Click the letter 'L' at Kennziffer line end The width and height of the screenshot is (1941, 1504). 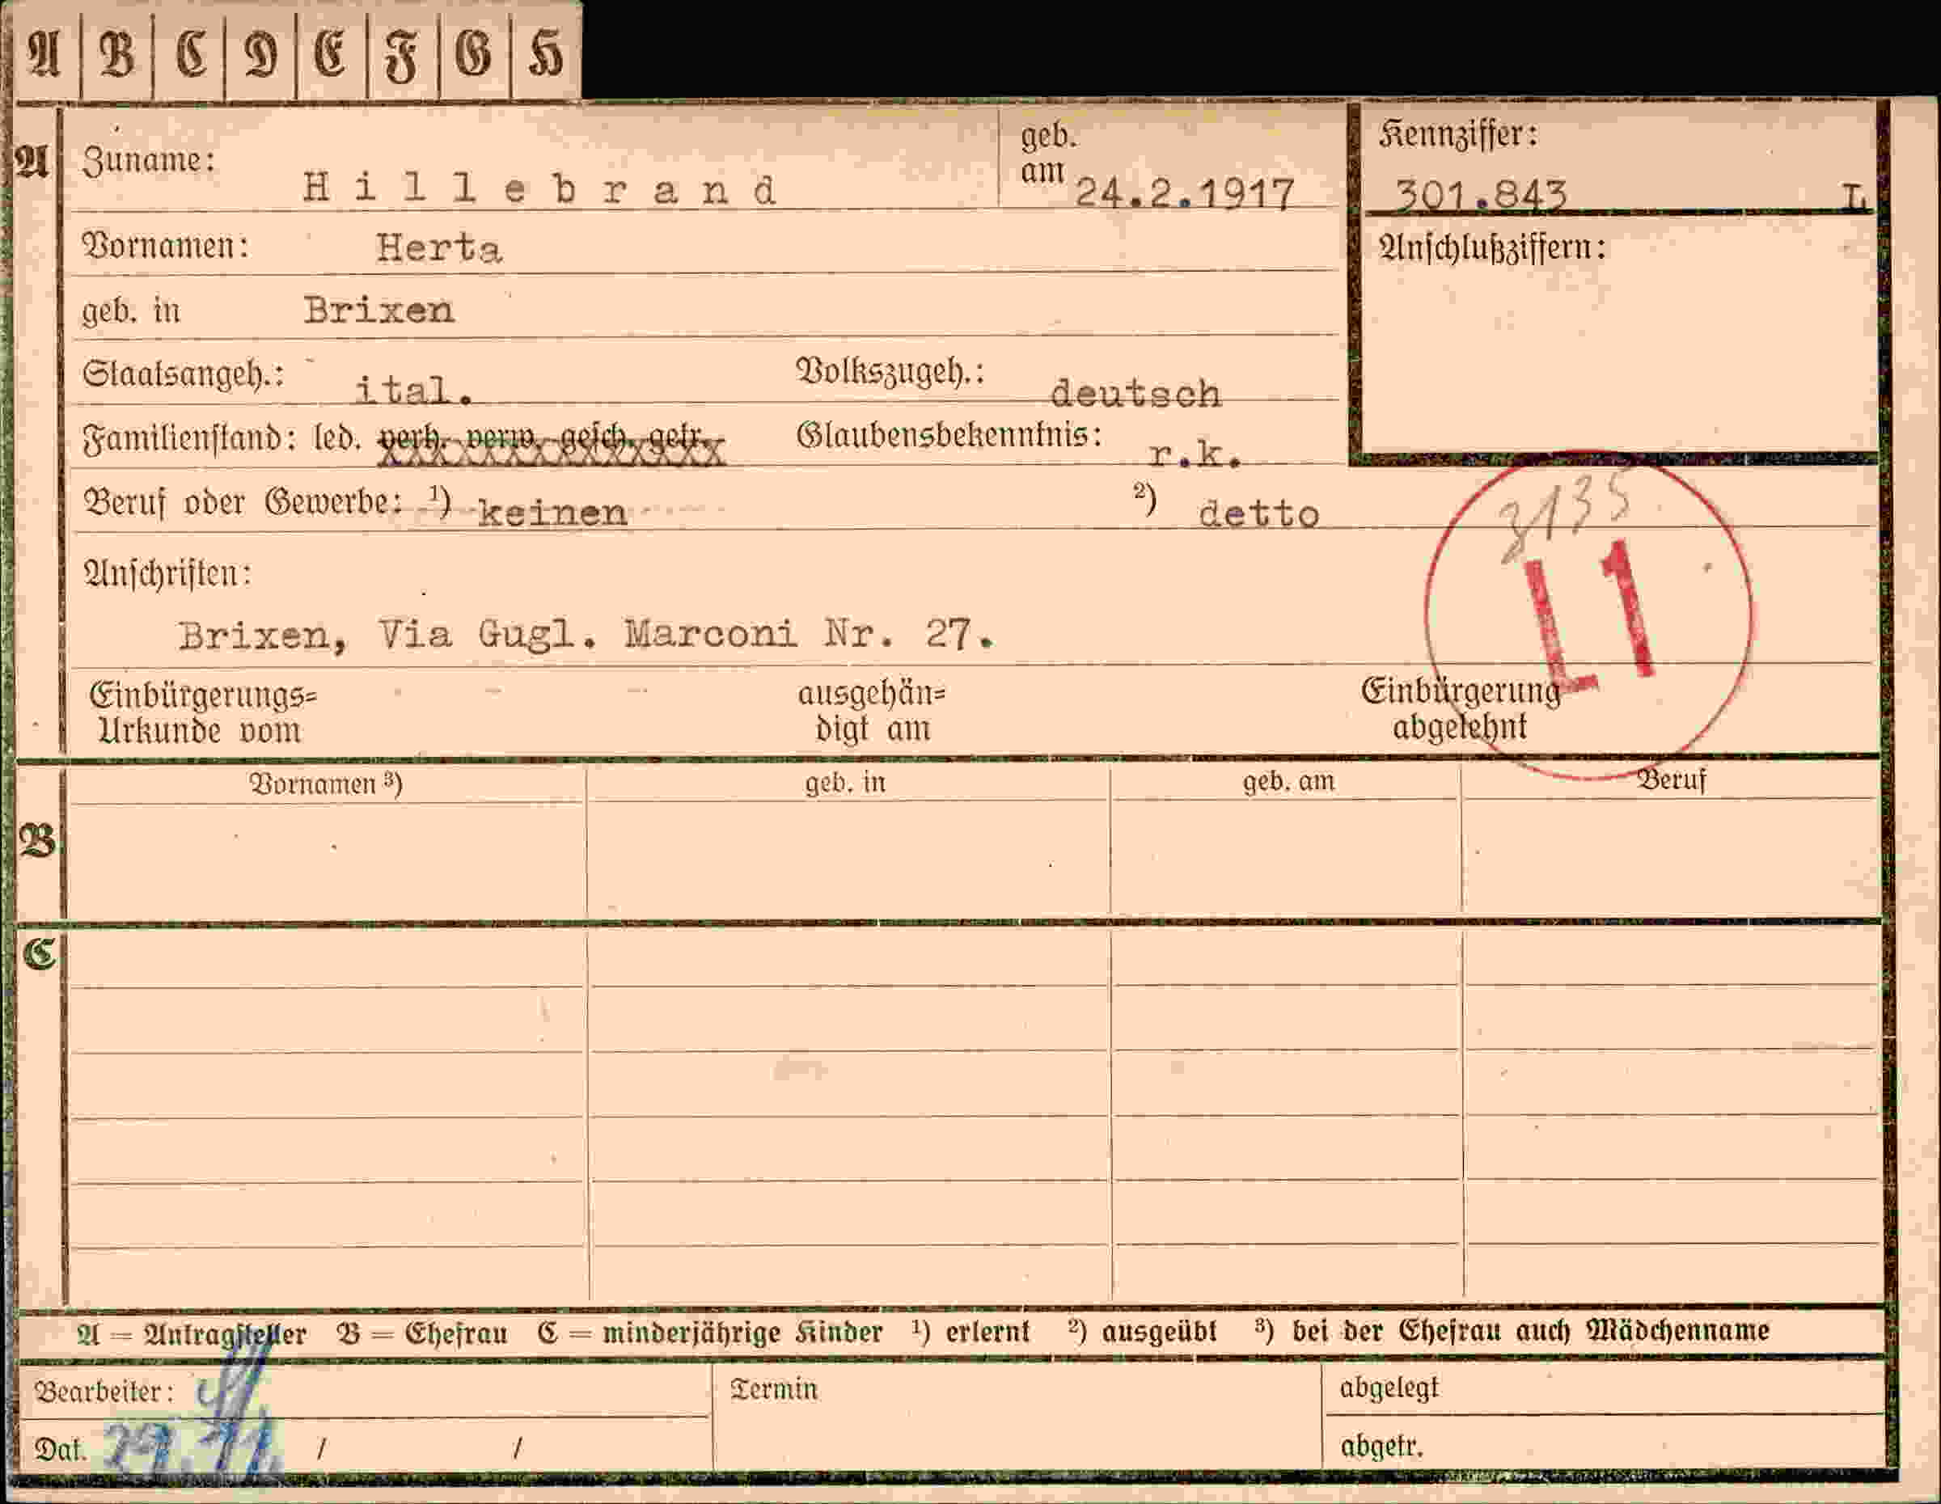coord(1854,196)
